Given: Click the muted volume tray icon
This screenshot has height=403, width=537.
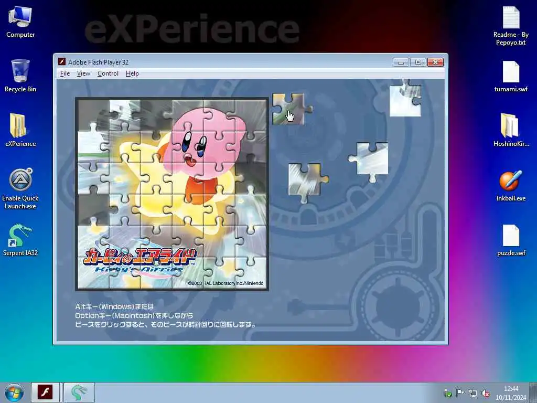Looking at the screenshot, I should (485, 393).
